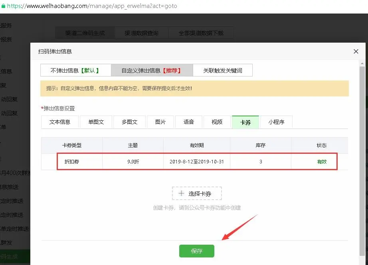Click the dialog's scroll-up arrow
The image size is (368, 265).
362,63
